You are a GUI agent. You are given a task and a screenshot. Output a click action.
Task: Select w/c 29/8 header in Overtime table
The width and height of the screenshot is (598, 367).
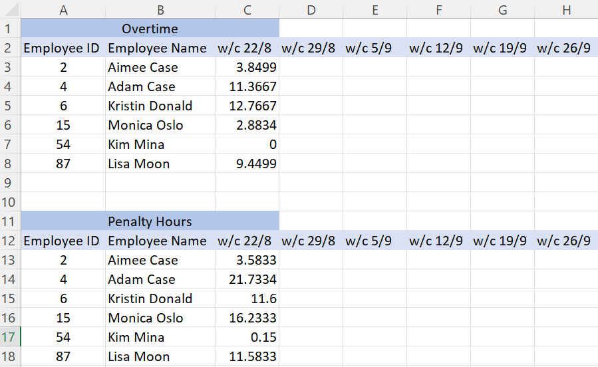(311, 48)
